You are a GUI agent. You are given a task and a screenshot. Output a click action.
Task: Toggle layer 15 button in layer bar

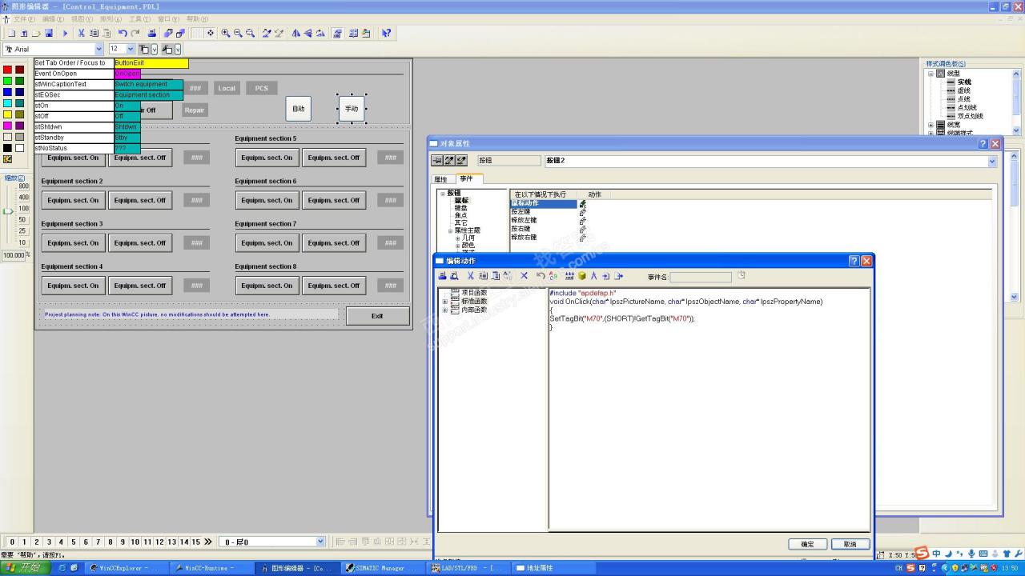point(196,542)
